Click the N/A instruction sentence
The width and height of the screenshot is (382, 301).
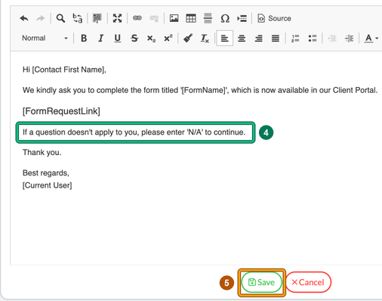(134, 132)
